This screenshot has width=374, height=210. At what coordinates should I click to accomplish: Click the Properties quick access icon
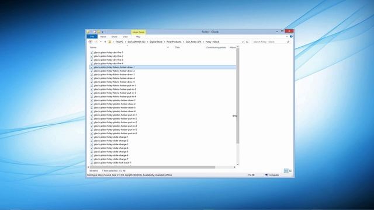pos(95,32)
